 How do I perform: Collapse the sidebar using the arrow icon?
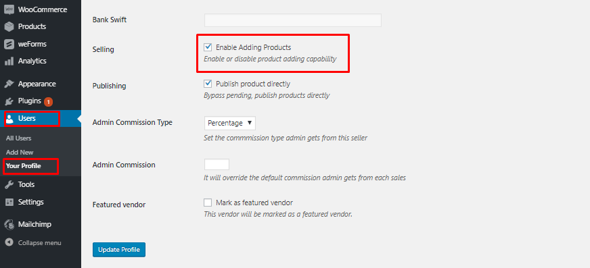click(x=9, y=242)
